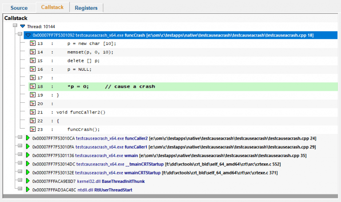Expand the funcCaller2 stack frame
Screen dimensions: 341x202
[20, 138]
